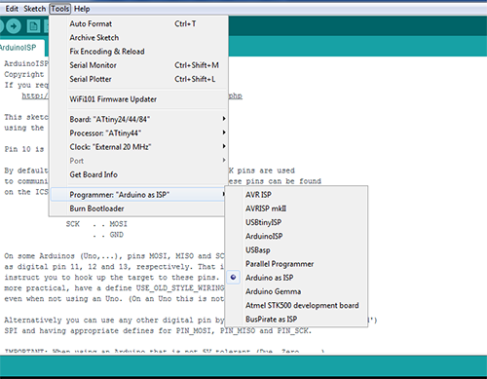Click the 'Alternatively you can use any other' line
This screenshot has width=487, height=379.
click(x=114, y=321)
